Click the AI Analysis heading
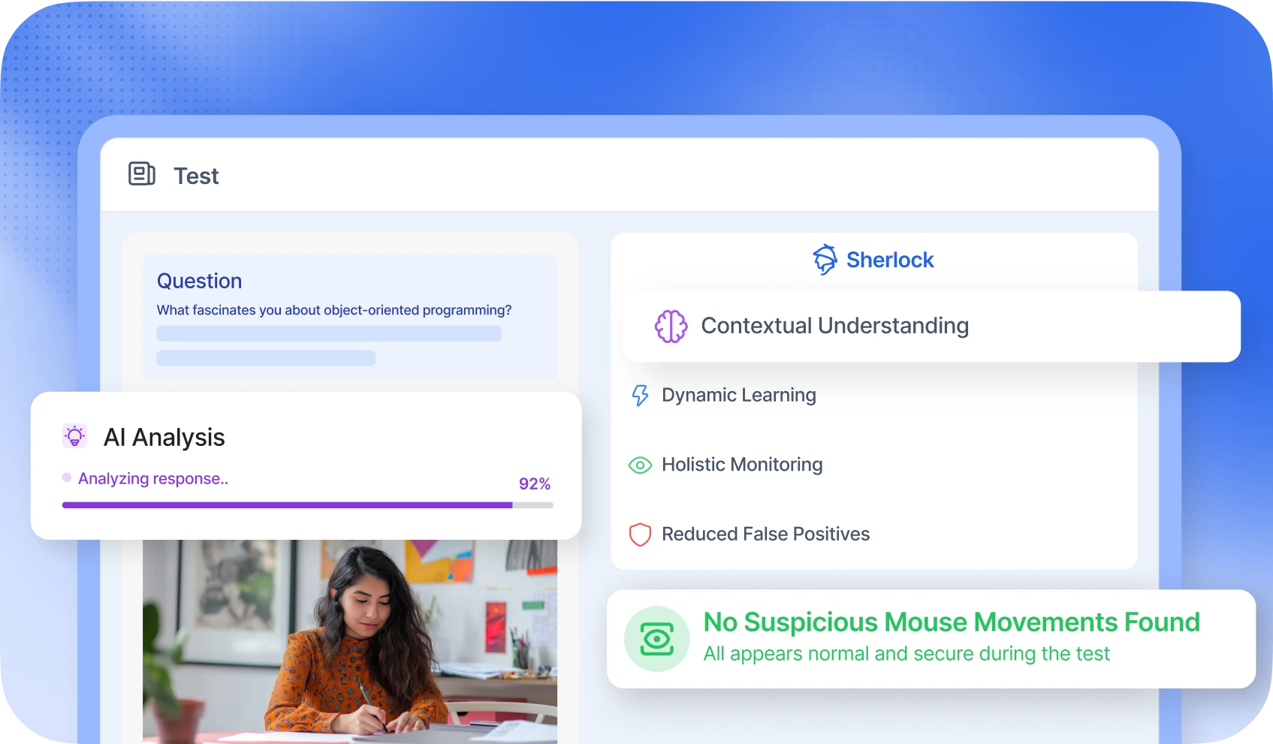 [x=164, y=437]
